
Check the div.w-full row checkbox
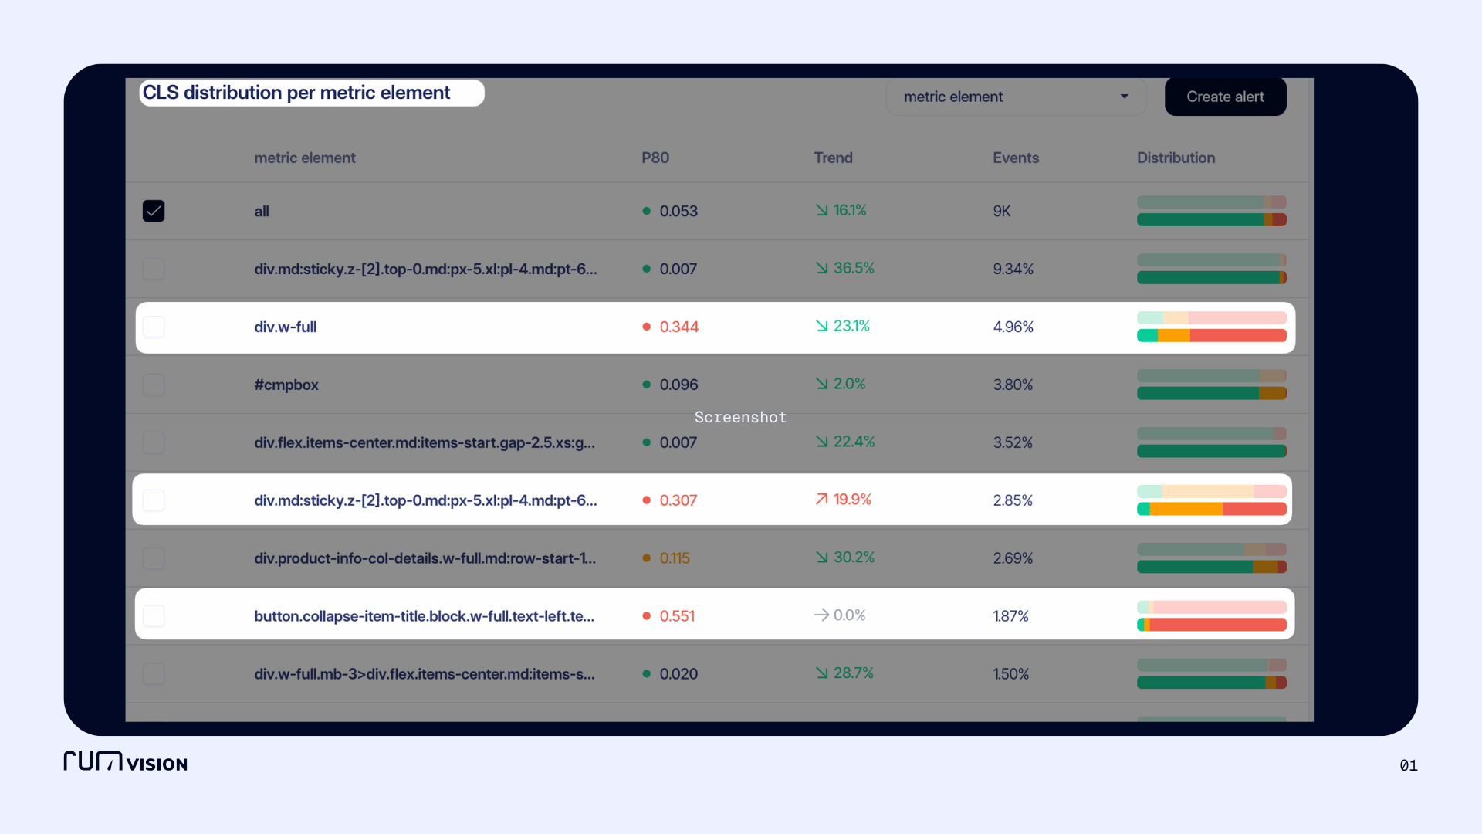tap(154, 327)
